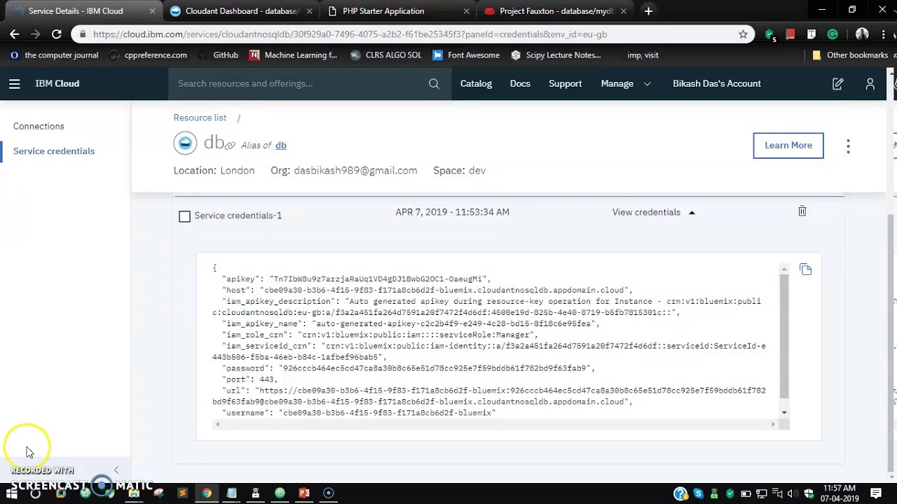The image size is (897, 504).
Task: Click the Chrome taskbar icon
Action: 207,493
